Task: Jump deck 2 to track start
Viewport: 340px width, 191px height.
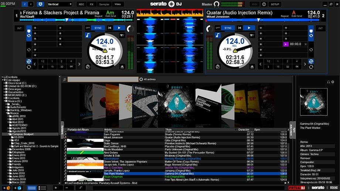Action: tap(239, 28)
